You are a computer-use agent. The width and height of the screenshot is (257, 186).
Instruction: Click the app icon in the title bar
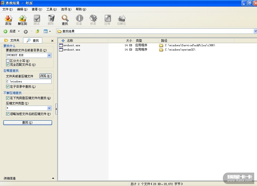coord(2,3)
